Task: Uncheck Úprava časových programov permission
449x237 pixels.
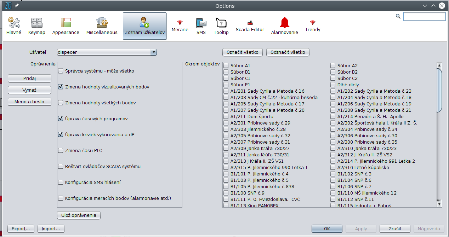Action: pyautogui.click(x=61, y=119)
